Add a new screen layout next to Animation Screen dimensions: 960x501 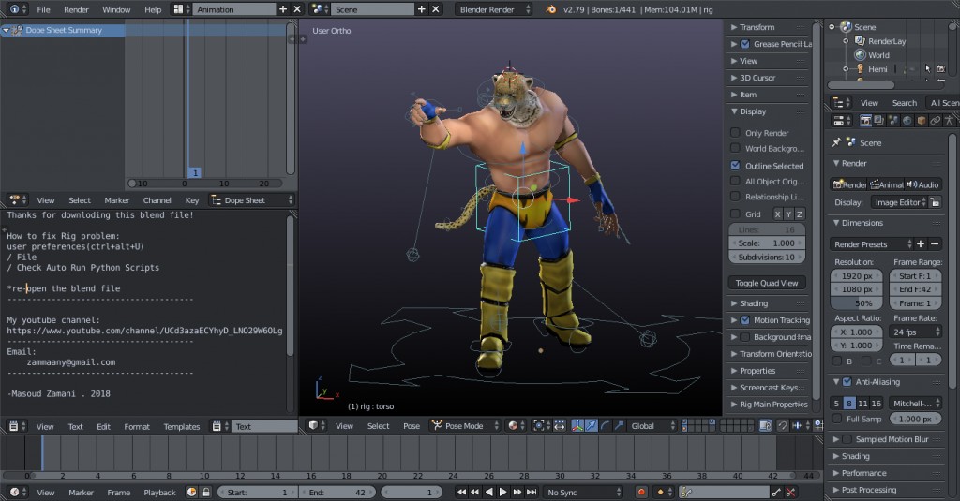tap(283, 9)
